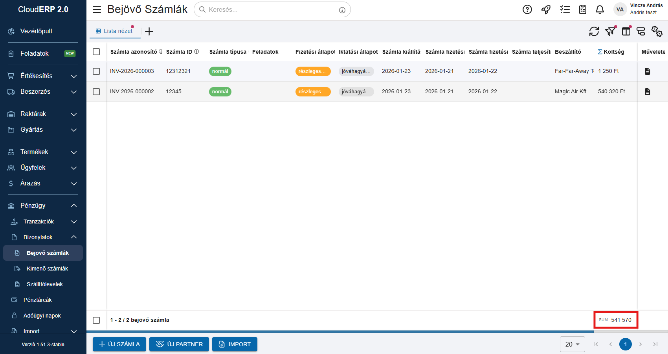Select the Lista nézet tab
Image resolution: width=668 pixels, height=354 pixels.
[115, 31]
